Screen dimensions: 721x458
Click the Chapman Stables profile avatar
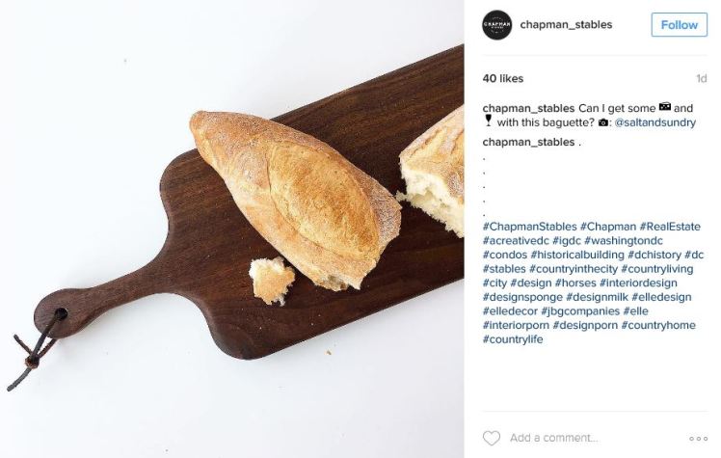pyautogui.click(x=496, y=24)
